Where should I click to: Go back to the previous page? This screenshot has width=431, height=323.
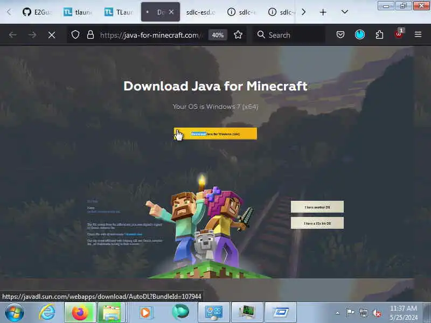(x=12, y=35)
